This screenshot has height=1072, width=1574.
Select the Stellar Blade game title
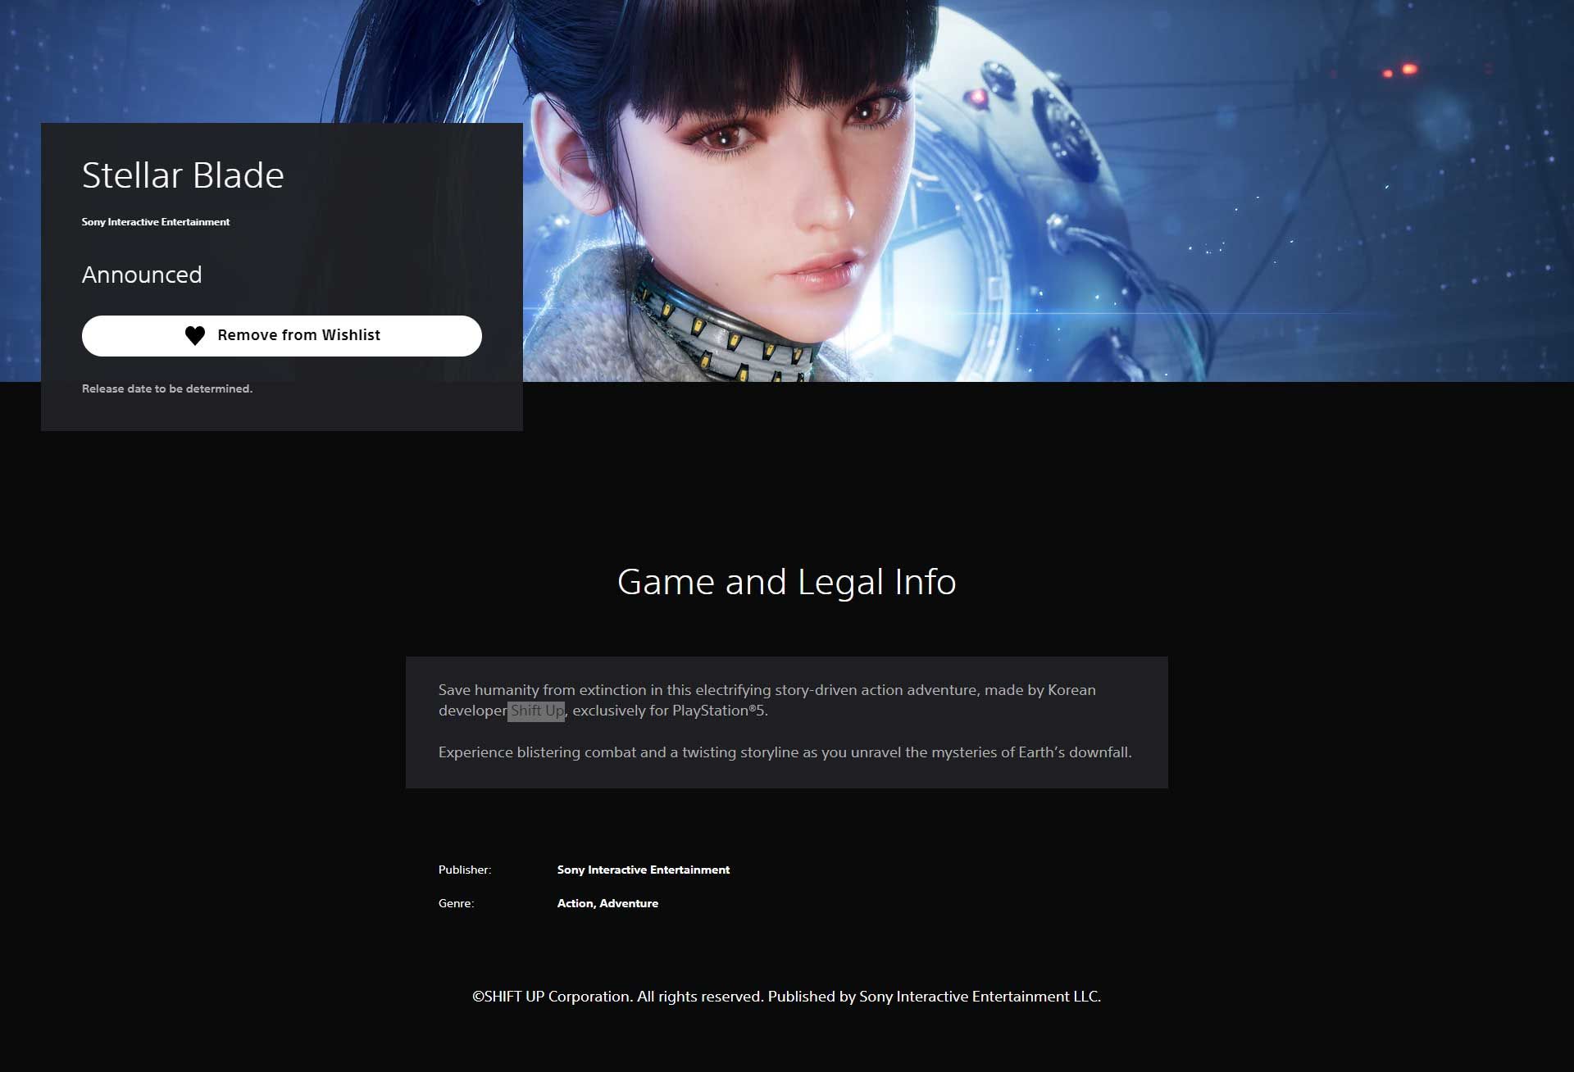183,175
